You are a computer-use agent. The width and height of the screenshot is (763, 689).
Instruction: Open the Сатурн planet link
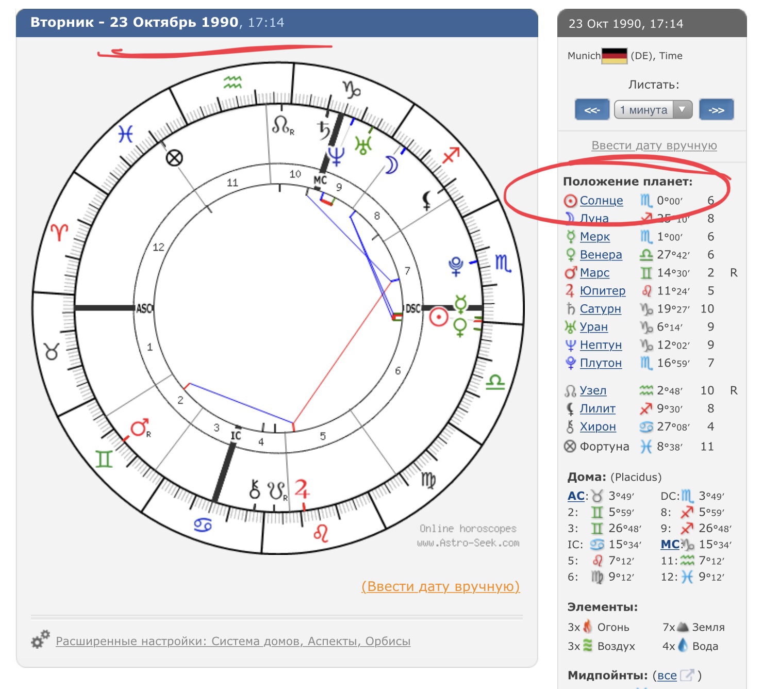pos(600,309)
